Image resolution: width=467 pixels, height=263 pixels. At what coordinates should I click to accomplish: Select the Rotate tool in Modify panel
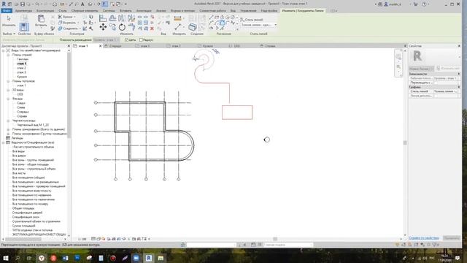click(x=122, y=27)
